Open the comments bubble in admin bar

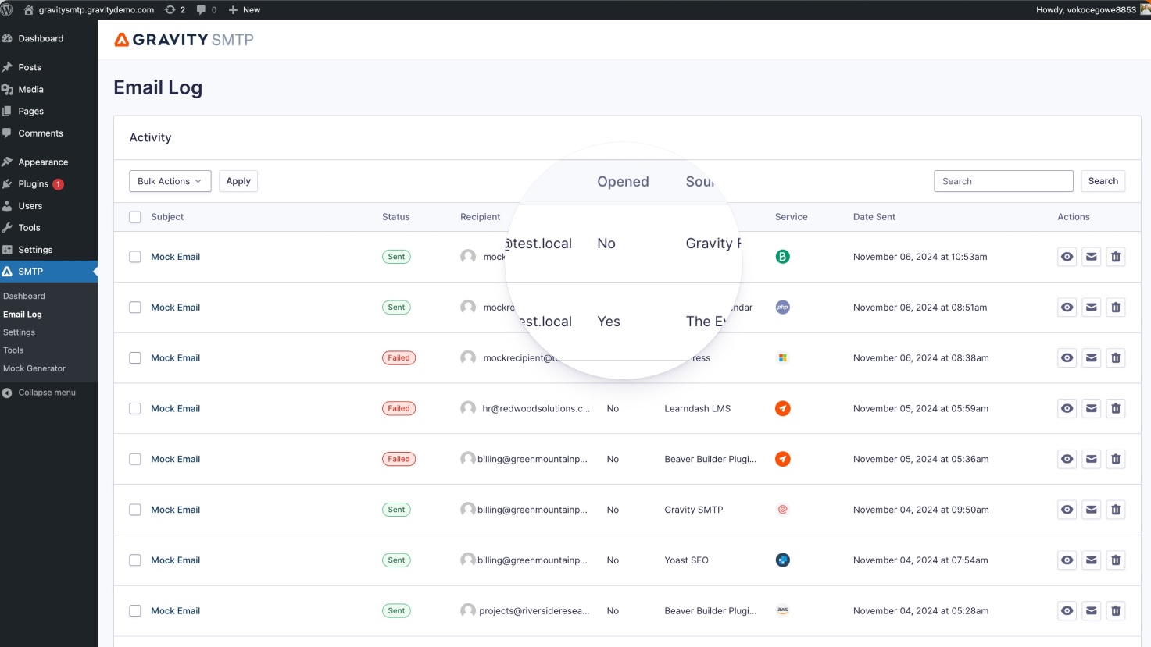[207, 9]
